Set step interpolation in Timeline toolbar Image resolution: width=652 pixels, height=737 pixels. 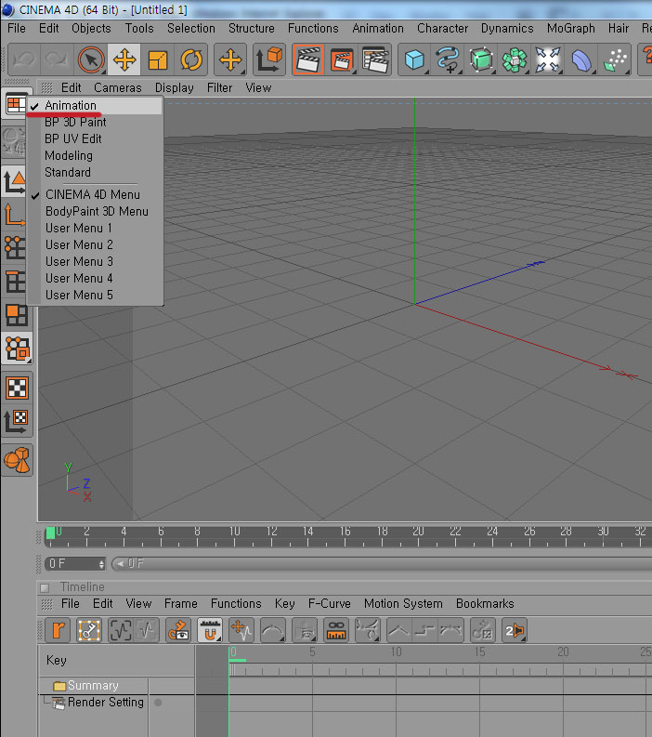(424, 630)
